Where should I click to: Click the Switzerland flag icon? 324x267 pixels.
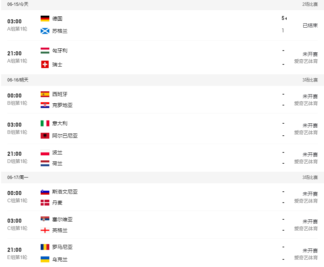[45, 64]
